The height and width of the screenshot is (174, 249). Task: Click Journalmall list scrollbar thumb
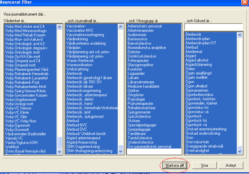(x=120, y=147)
